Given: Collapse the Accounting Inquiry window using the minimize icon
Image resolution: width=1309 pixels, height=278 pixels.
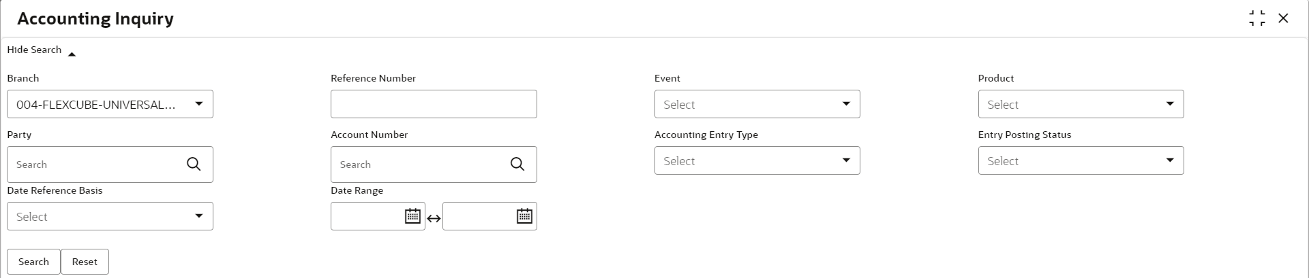Looking at the screenshot, I should point(1257,18).
